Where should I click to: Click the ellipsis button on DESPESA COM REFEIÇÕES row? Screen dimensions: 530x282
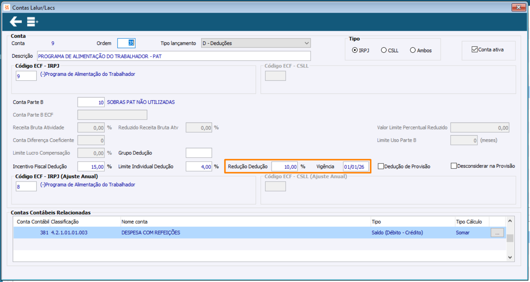497,233
